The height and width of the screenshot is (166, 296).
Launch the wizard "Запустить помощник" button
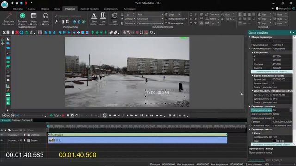[x=9, y=19]
